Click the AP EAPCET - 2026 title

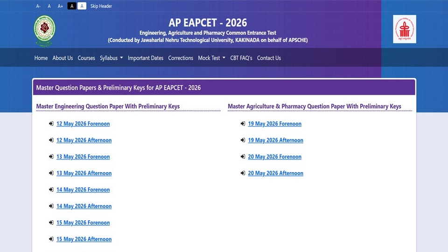pos(208,22)
